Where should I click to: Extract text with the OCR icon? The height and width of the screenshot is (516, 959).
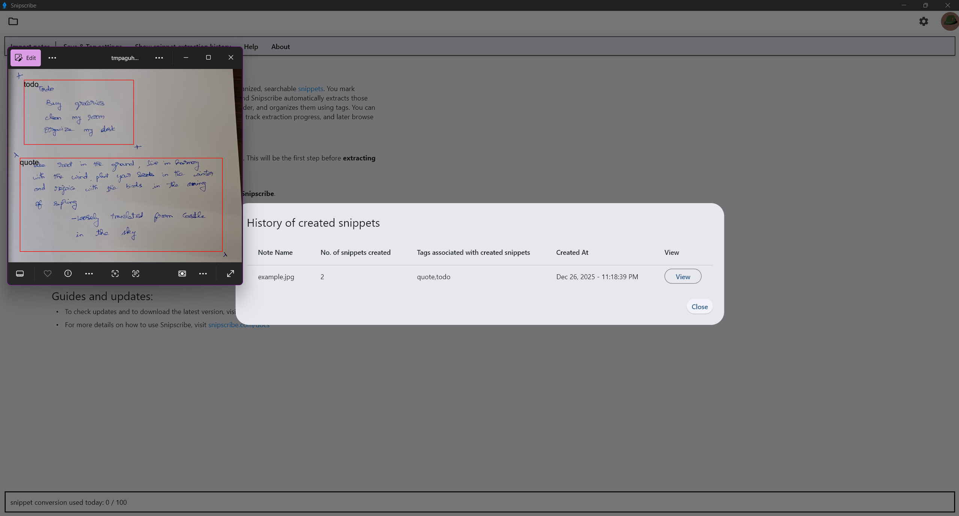[136, 274]
